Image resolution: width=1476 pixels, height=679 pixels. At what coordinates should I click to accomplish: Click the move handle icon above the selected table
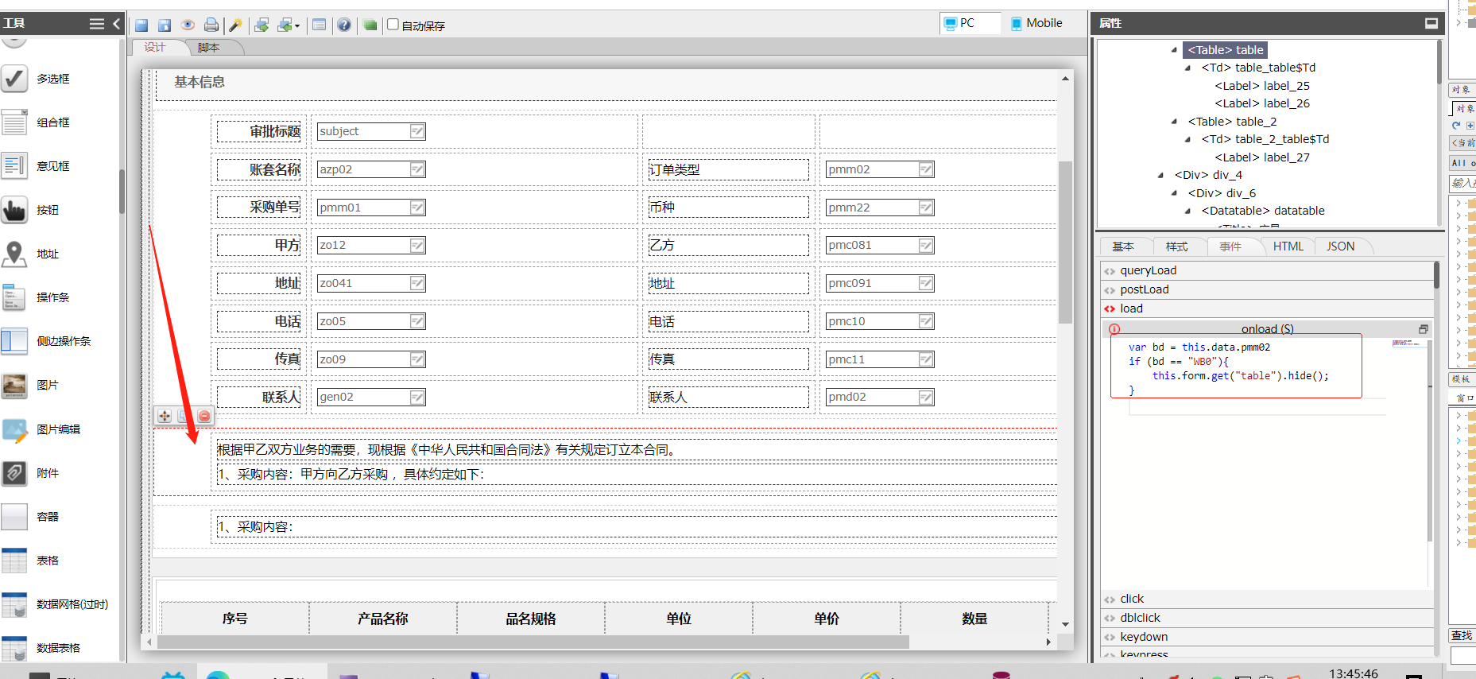pyautogui.click(x=165, y=416)
